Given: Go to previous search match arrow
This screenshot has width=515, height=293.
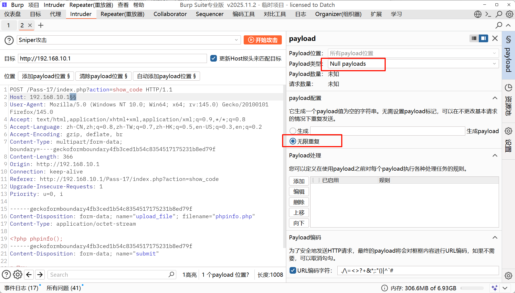Looking at the screenshot, I should point(29,274).
